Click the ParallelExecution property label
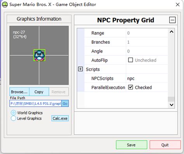 [108, 87]
